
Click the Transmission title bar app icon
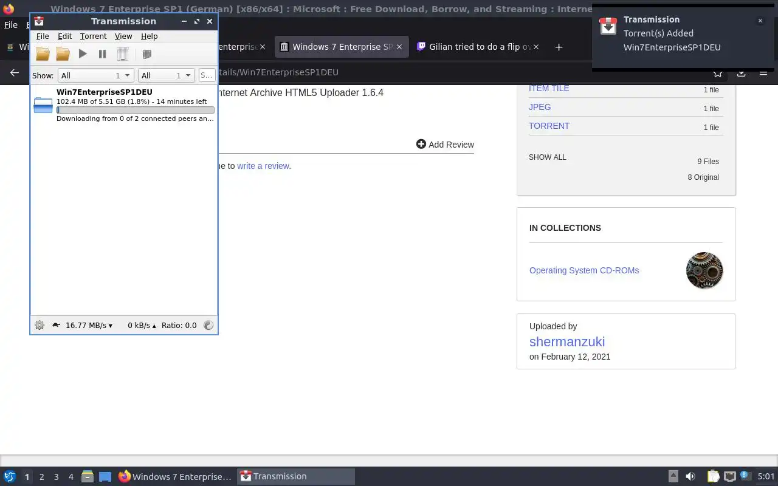[39, 21]
